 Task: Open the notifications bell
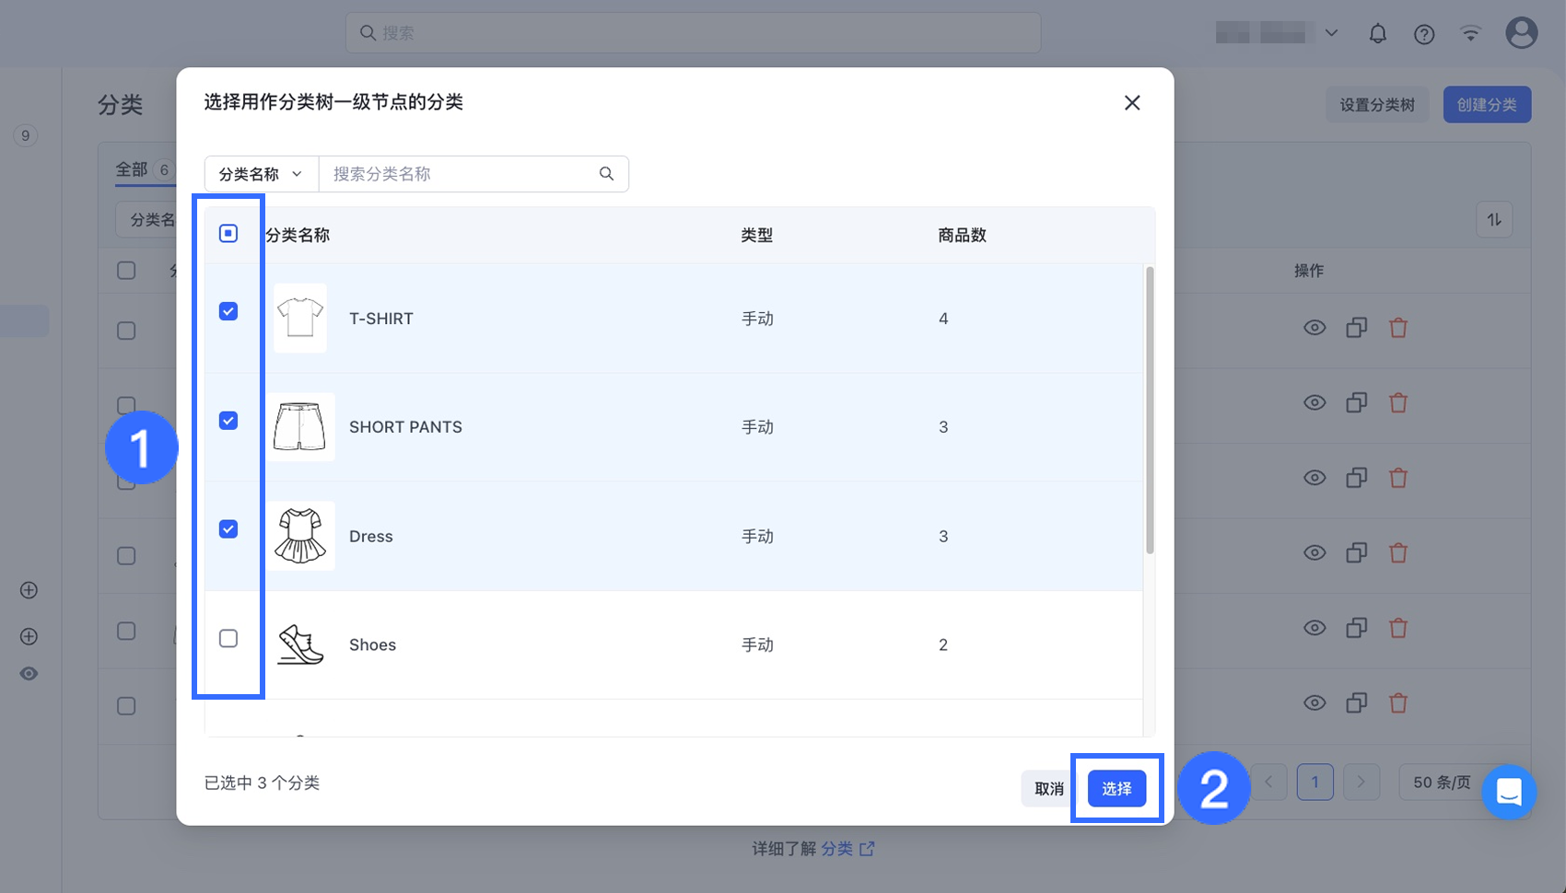[1377, 34]
